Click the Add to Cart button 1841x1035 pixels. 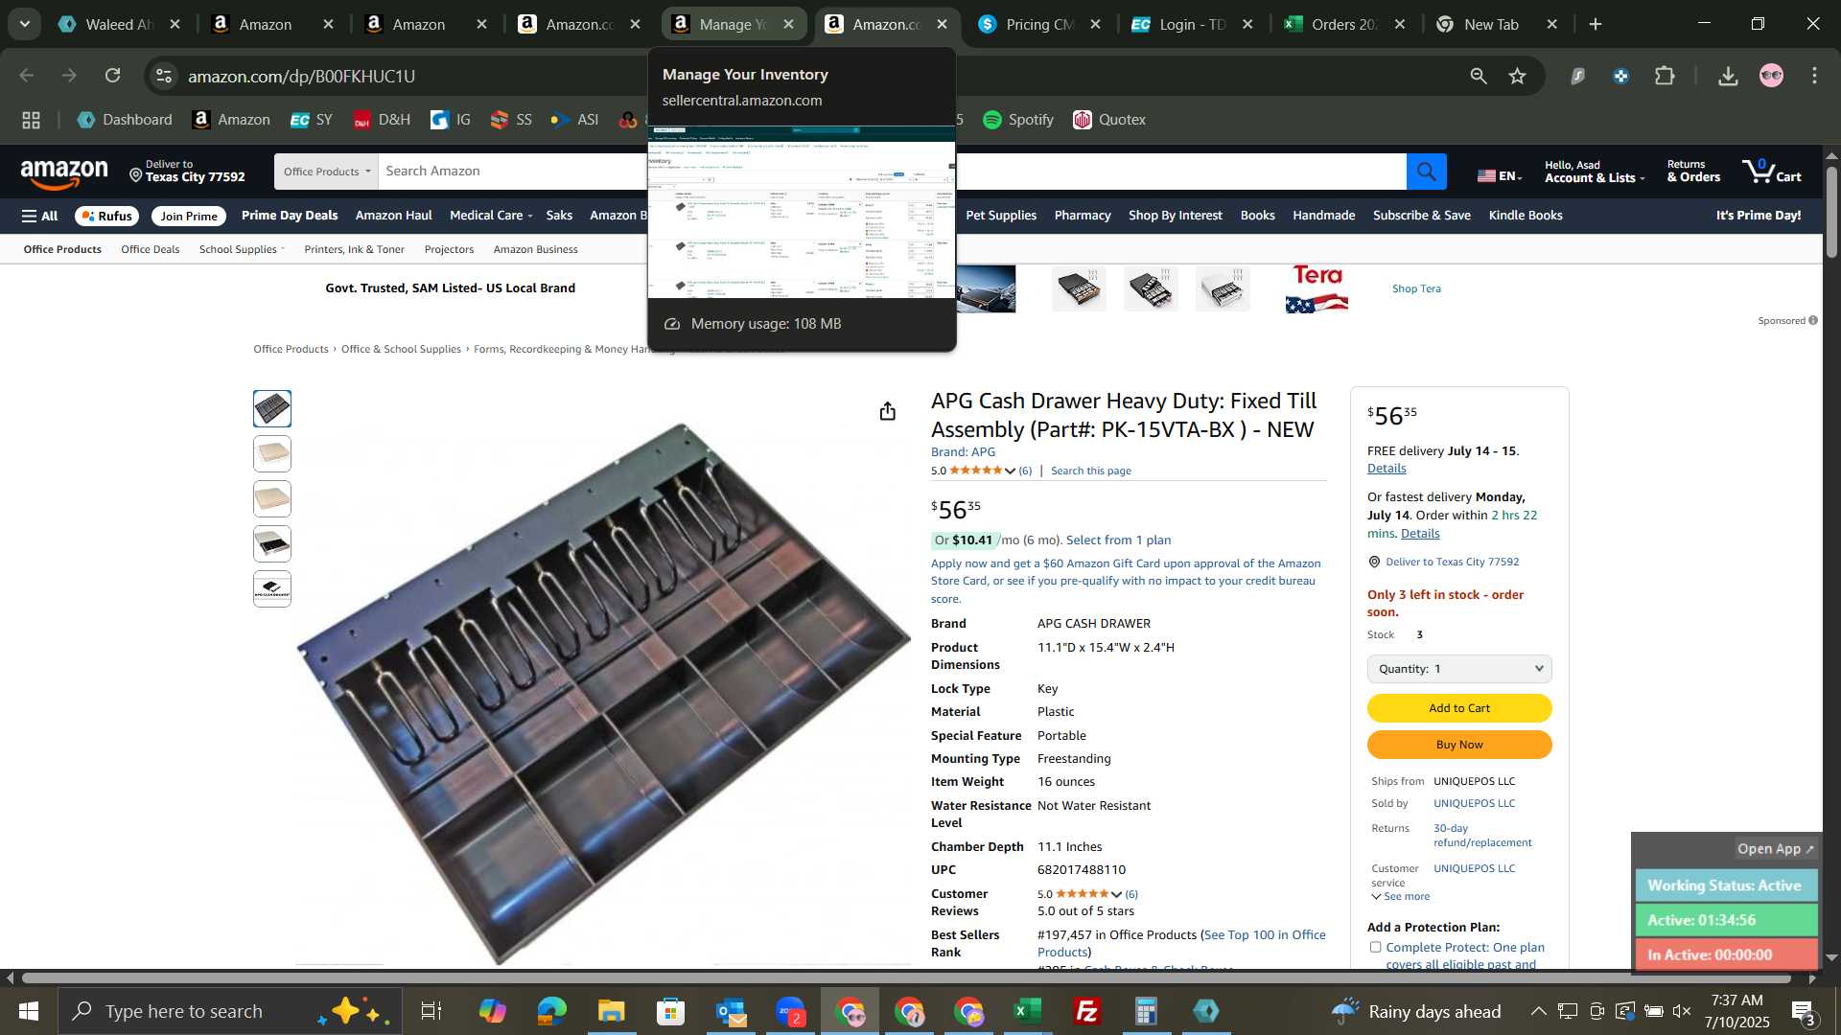1459,708
